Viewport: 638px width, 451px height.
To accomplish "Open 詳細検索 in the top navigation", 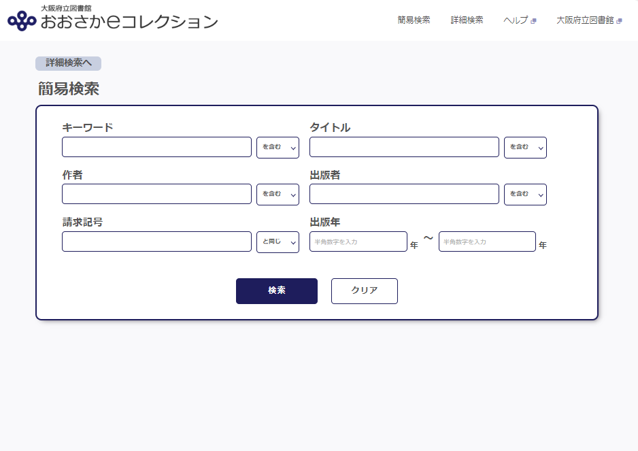I will (x=467, y=20).
